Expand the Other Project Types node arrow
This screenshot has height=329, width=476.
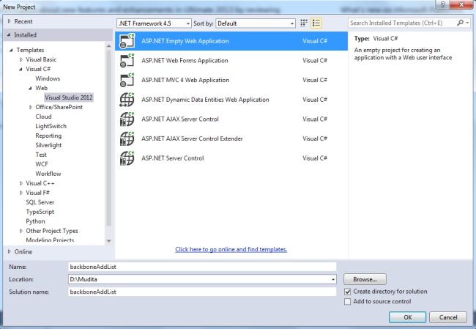tap(21, 231)
